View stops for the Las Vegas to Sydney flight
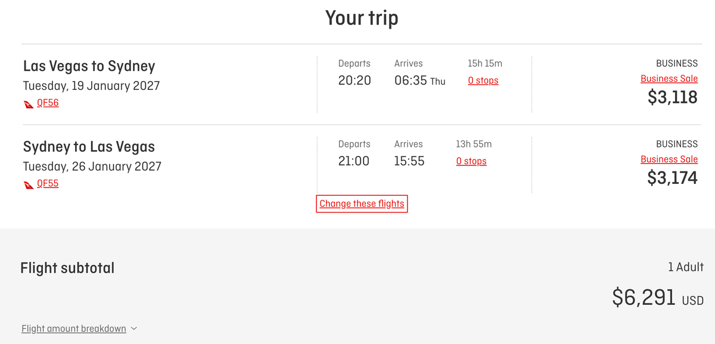715x344 pixels. point(483,80)
